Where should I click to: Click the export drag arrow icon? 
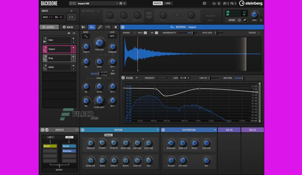[x=245, y=20]
